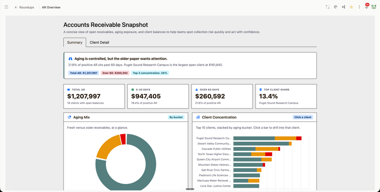Click the $947,405 value in 0-30 Days
This screenshot has width=380, height=192.
[x=146, y=96]
